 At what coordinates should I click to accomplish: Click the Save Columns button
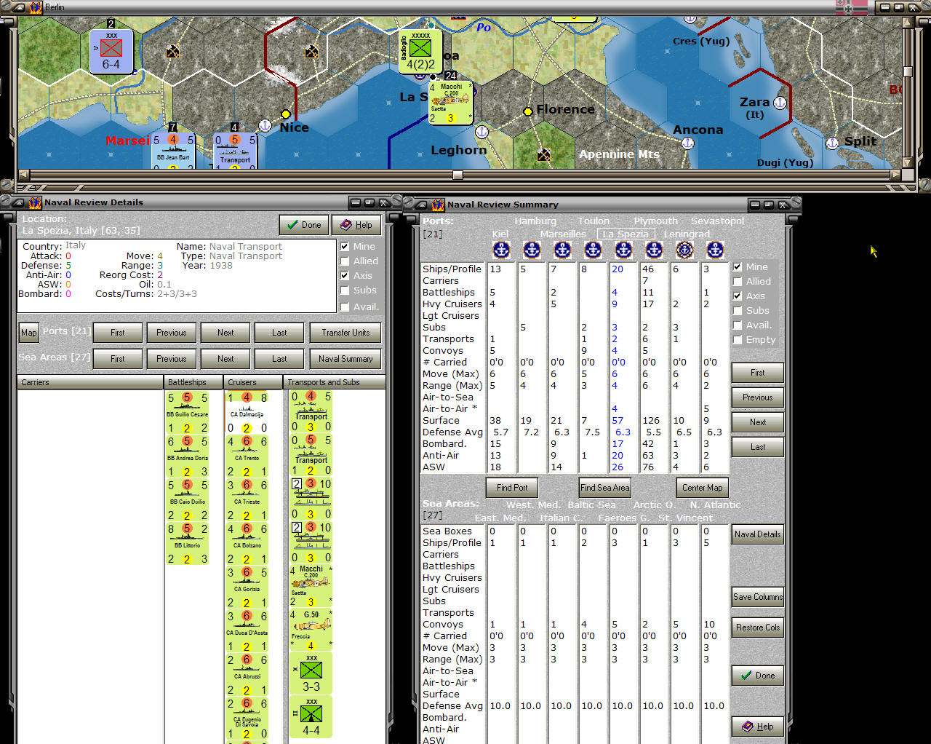pos(758,597)
